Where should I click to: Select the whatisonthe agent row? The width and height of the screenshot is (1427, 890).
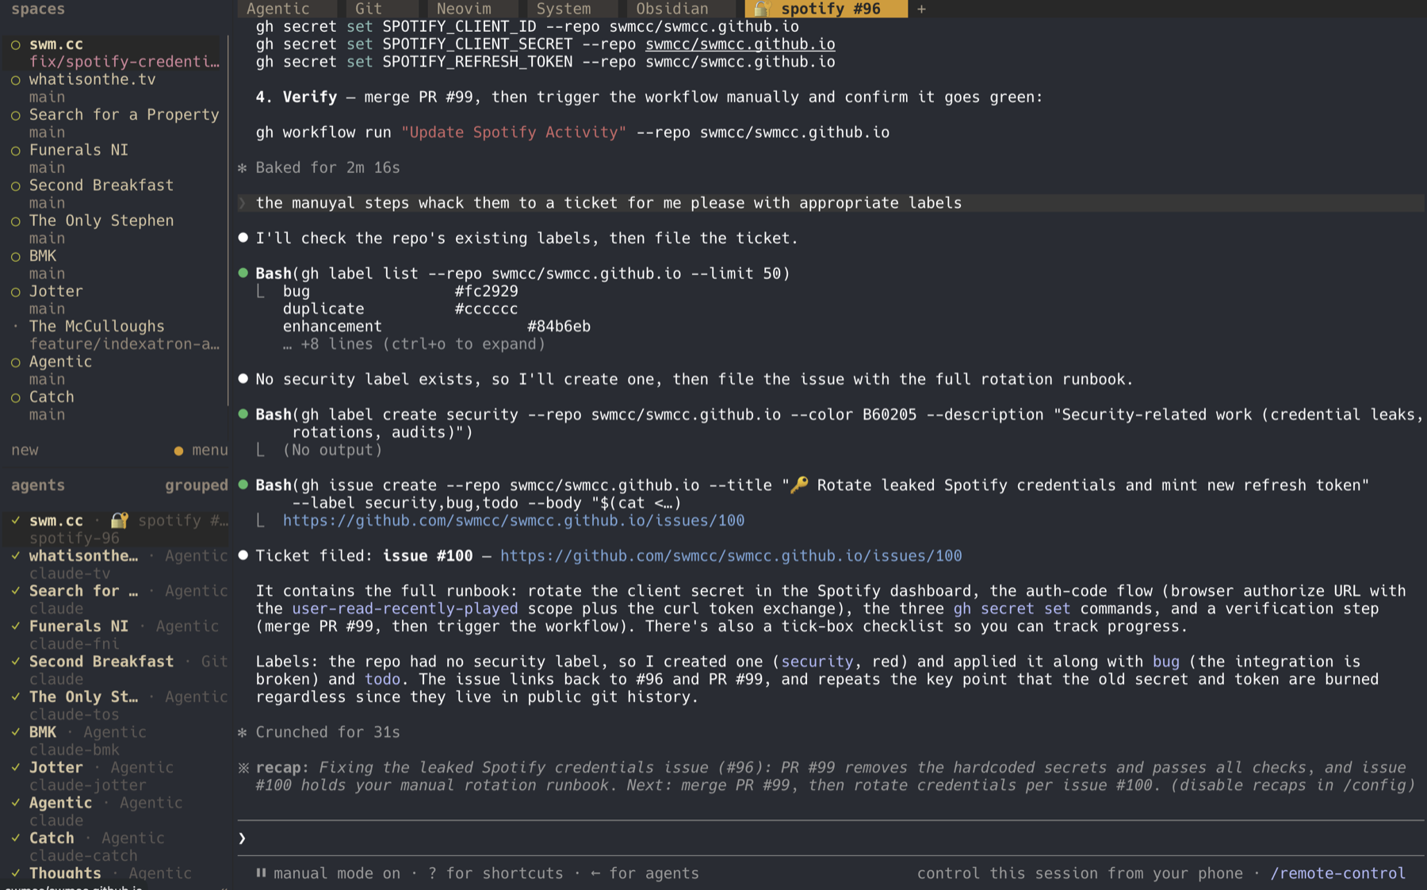click(115, 564)
